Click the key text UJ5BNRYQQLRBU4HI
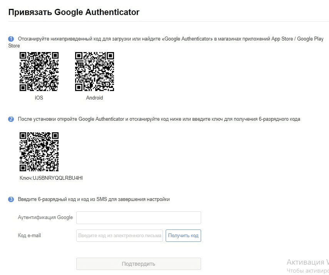329x275 pixels. [58, 178]
